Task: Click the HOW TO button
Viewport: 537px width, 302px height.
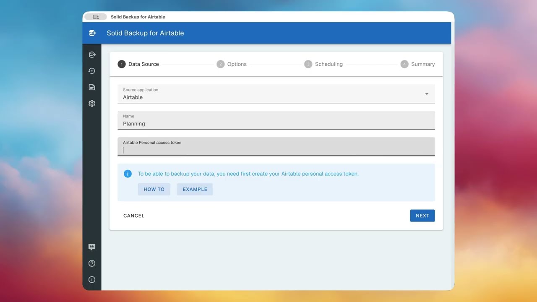Action: (x=154, y=189)
